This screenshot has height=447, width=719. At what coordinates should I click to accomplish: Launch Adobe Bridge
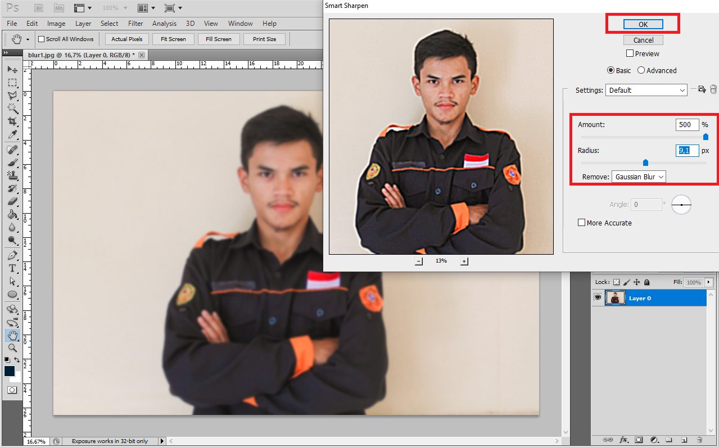tap(39, 8)
